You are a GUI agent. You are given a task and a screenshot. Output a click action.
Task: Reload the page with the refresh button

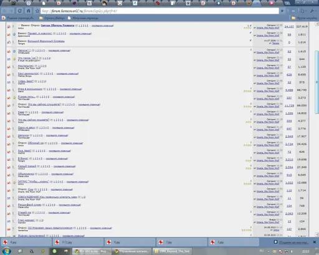click(20, 11)
